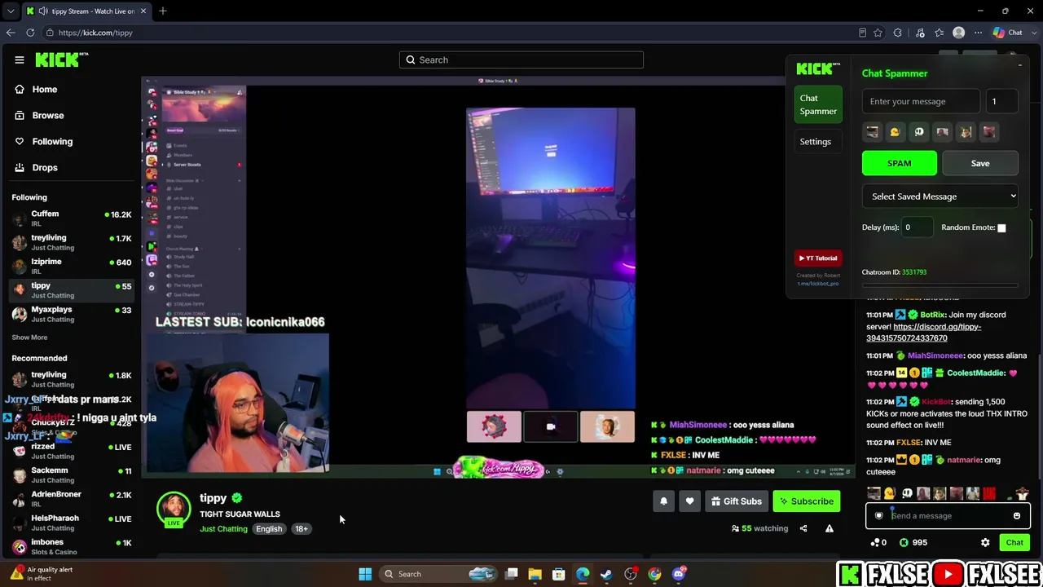Open the browser extensions puzzle icon
The width and height of the screenshot is (1043, 587).
(x=898, y=33)
